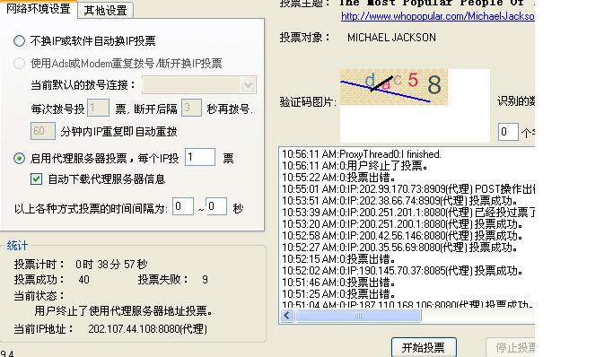Click the maximum vote interval field
The image size is (613, 357).
pos(216,206)
